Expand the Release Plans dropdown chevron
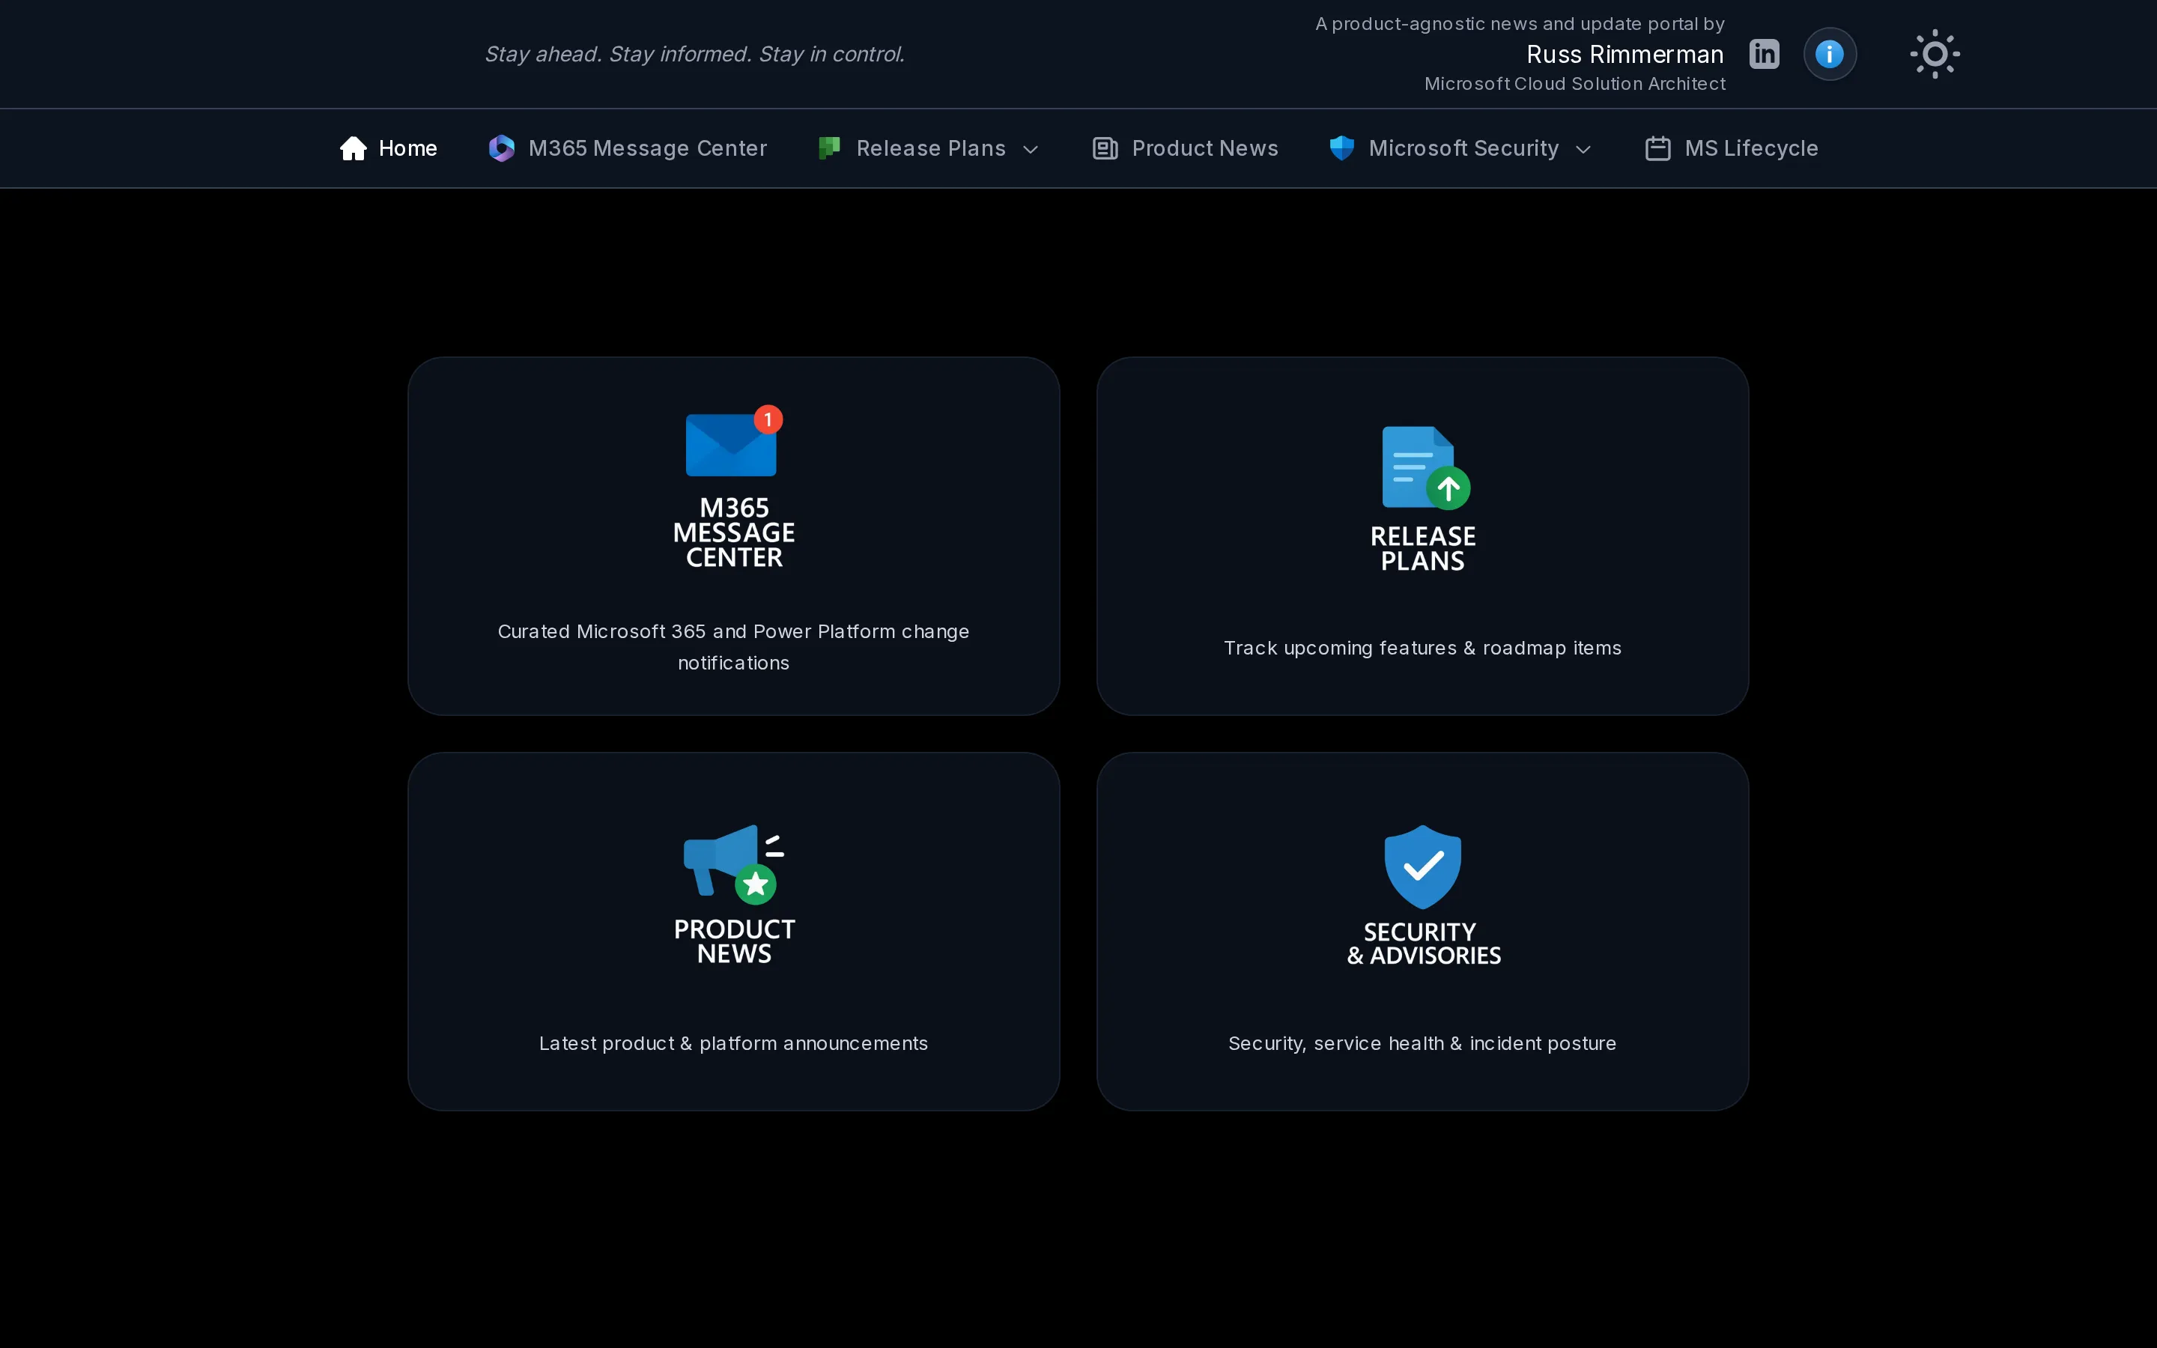 pos(1031,149)
